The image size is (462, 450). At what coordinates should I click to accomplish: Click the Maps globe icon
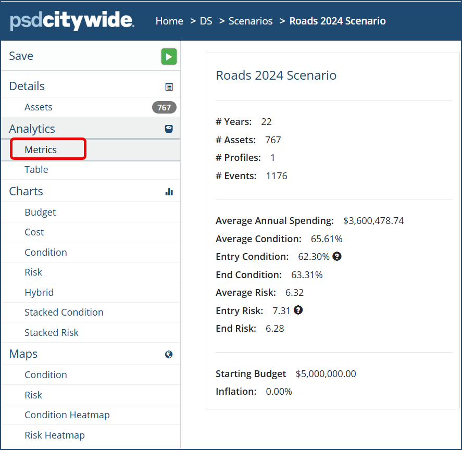point(169,354)
